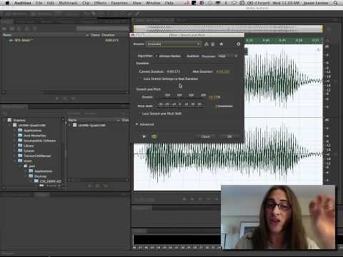Open the Presets dropdown in the effect dialog
The height and width of the screenshot is (257, 343).
click(174, 44)
